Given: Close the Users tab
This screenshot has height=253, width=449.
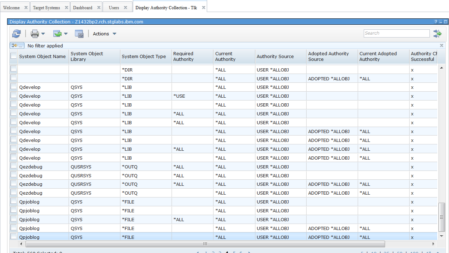Looking at the screenshot, I should pyautogui.click(x=125, y=7).
